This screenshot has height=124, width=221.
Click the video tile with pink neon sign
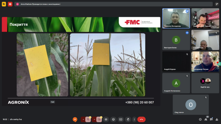[205, 18]
